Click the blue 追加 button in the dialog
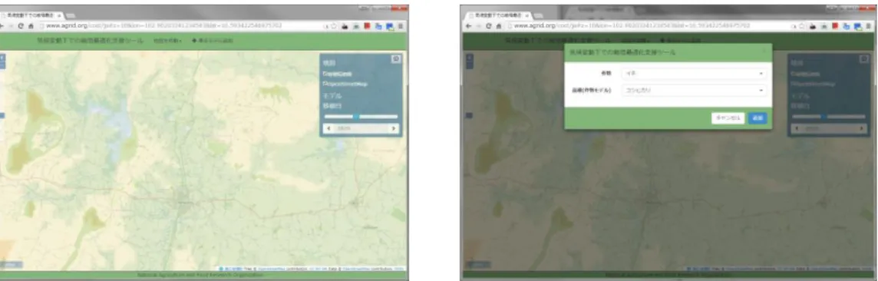 tap(757, 118)
